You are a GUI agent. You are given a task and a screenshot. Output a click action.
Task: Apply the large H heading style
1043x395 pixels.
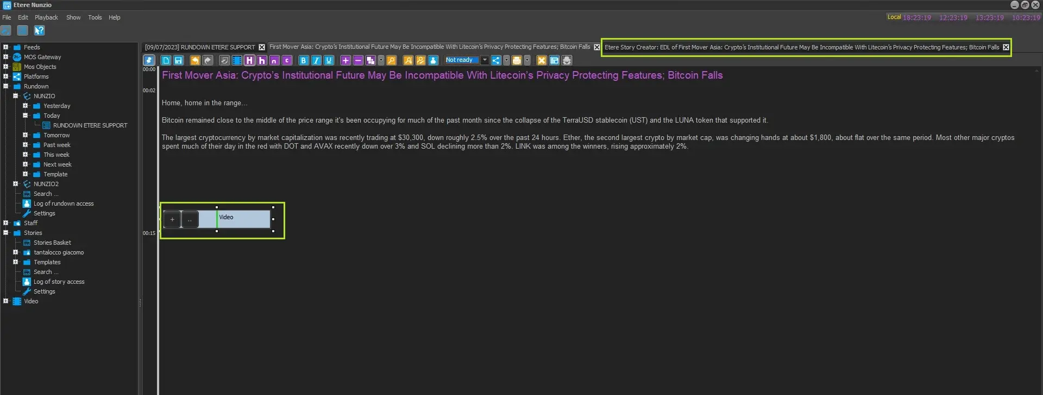[249, 60]
